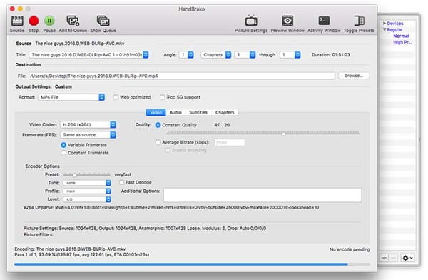Open the Show Queue icon

(x=103, y=21)
